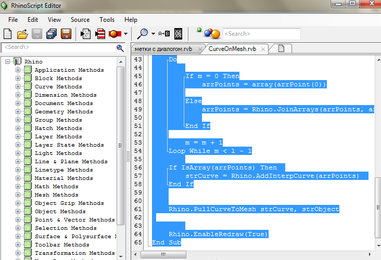The image size is (381, 260).
Task: Open the Source menu
Action: point(80,20)
